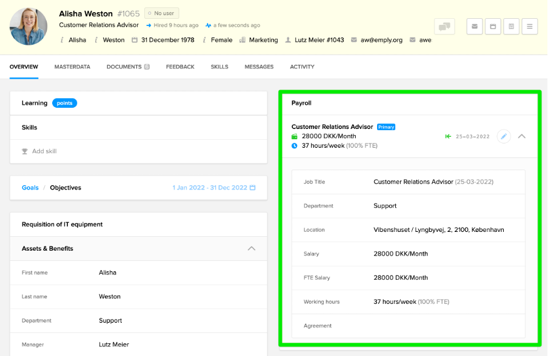Click the blue points badge next to Learning
This screenshot has width=548, height=356.
coord(64,103)
